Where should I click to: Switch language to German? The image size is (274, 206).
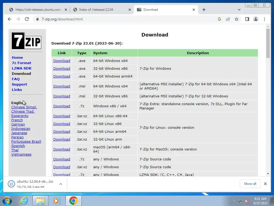pos(18,124)
